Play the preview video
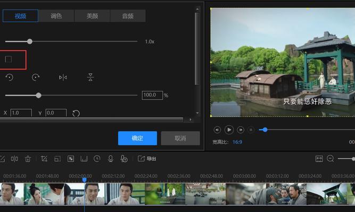This screenshot has height=212, width=355. pyautogui.click(x=229, y=130)
